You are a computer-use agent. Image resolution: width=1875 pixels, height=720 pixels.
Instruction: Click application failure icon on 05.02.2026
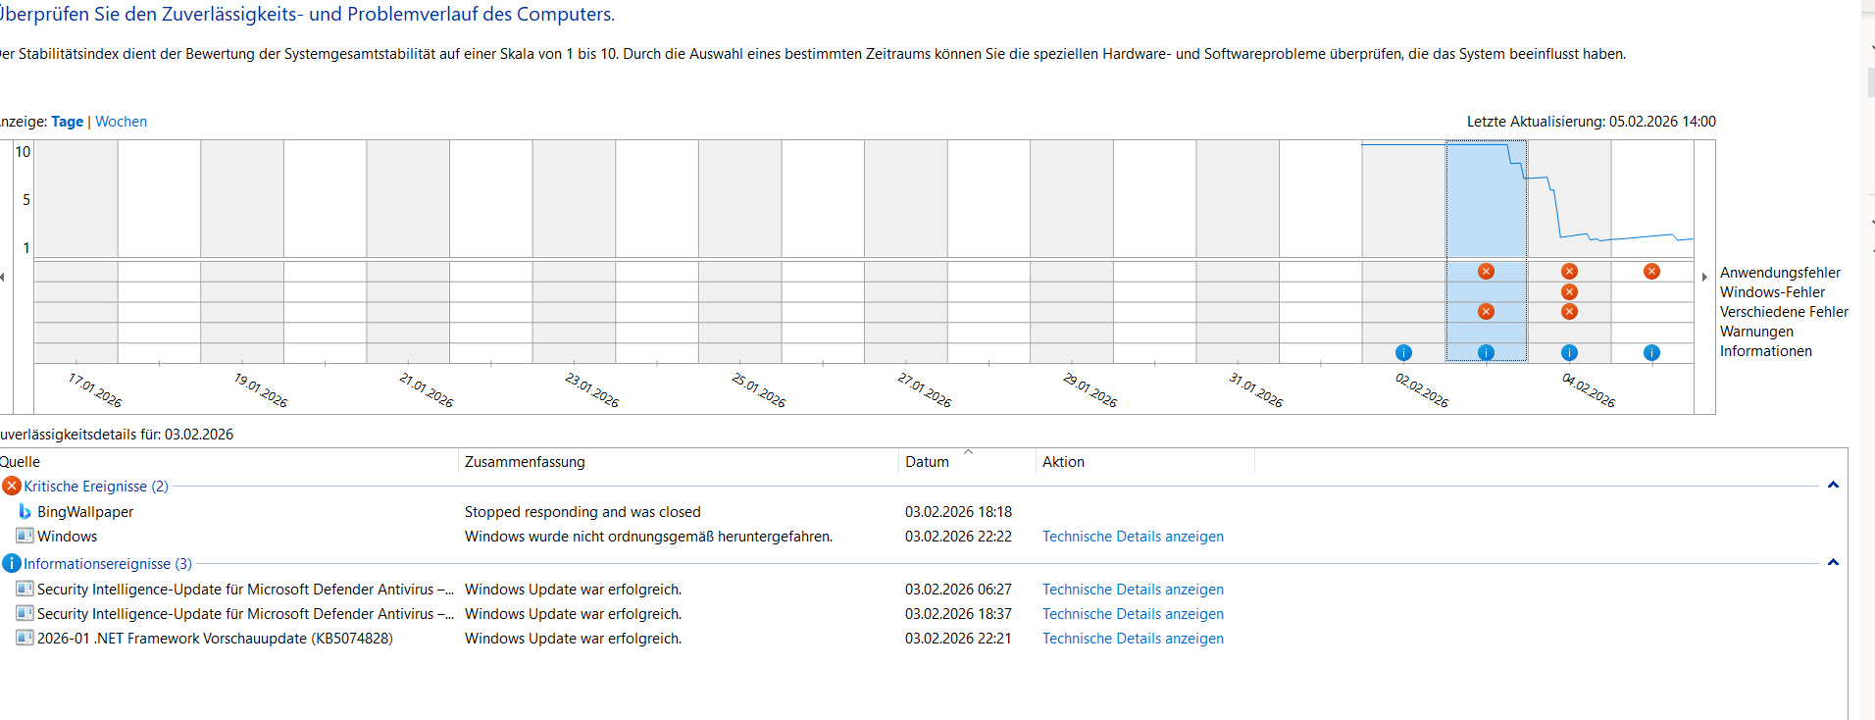click(1651, 272)
